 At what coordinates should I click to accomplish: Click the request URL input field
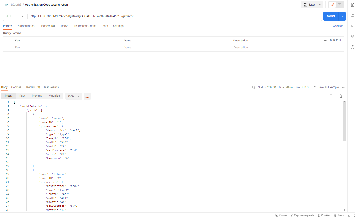point(175,16)
